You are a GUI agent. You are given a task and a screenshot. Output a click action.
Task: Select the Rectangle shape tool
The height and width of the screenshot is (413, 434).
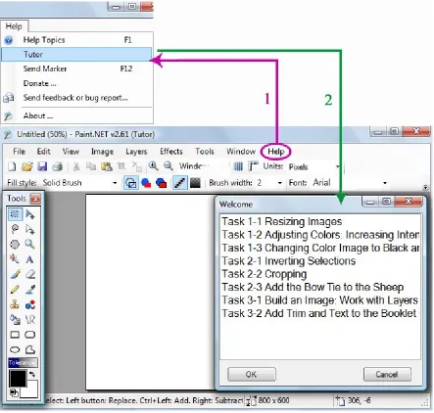15,335
